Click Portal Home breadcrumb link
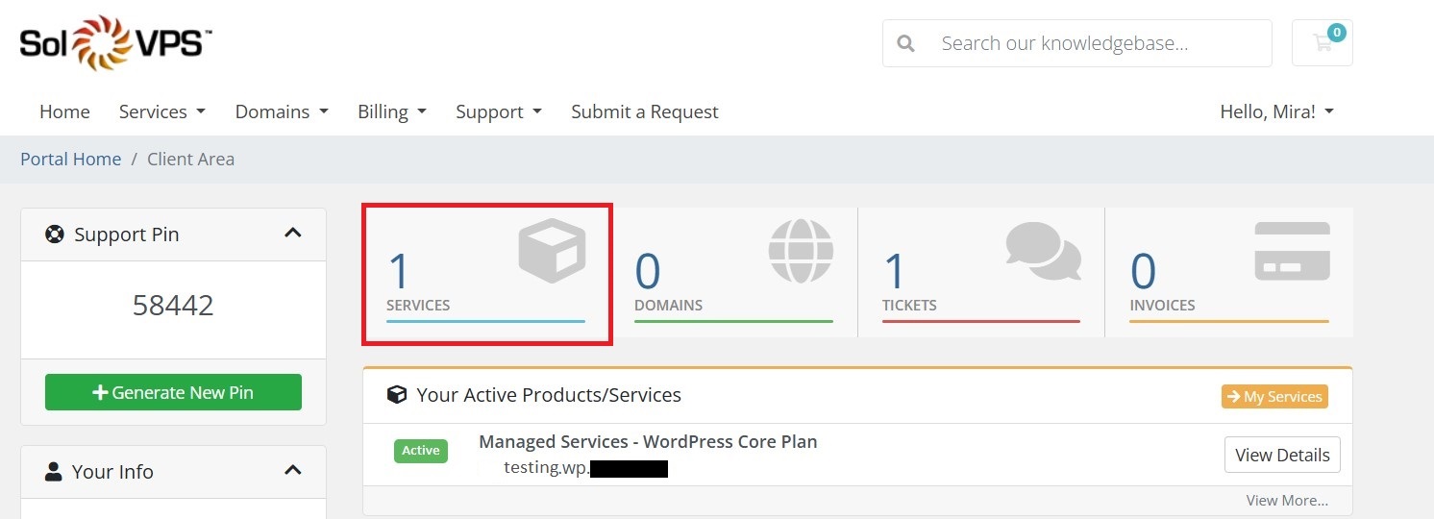 [71, 159]
